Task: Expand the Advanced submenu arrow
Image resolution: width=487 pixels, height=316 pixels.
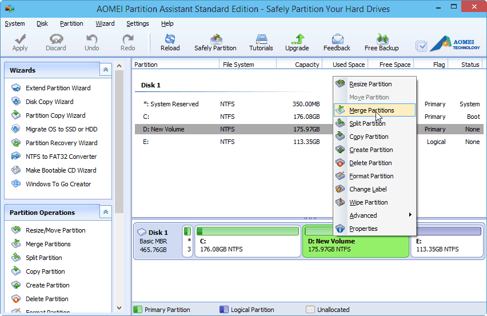Action: tap(410, 214)
